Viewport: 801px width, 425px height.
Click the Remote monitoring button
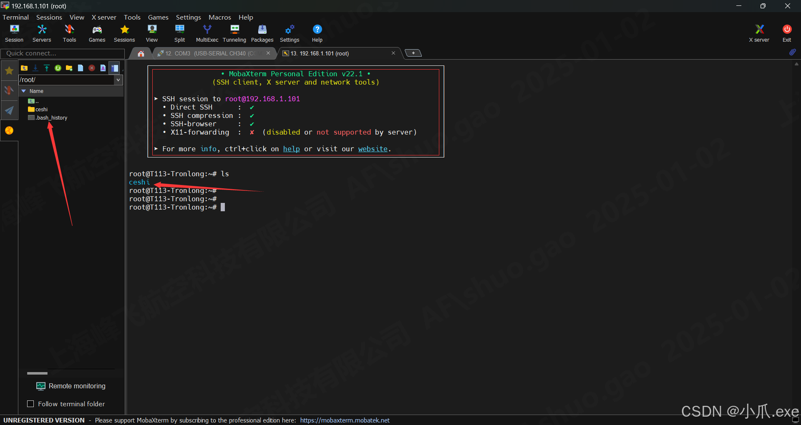coord(71,386)
